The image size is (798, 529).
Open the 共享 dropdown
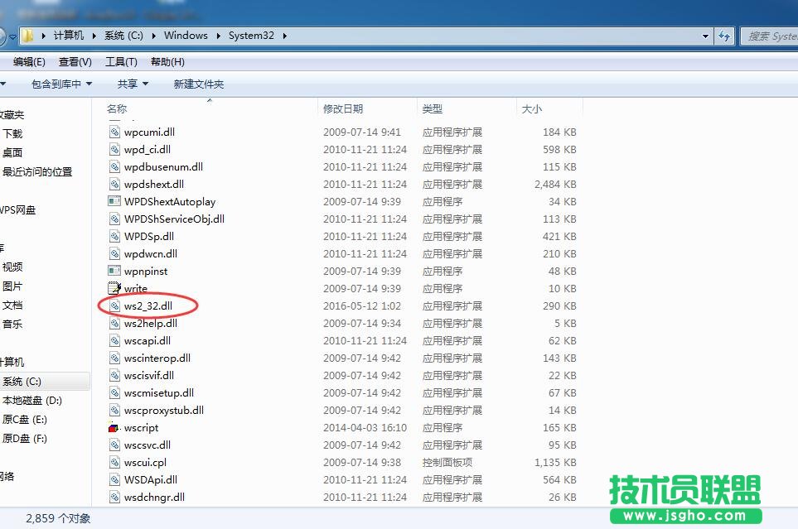(131, 83)
